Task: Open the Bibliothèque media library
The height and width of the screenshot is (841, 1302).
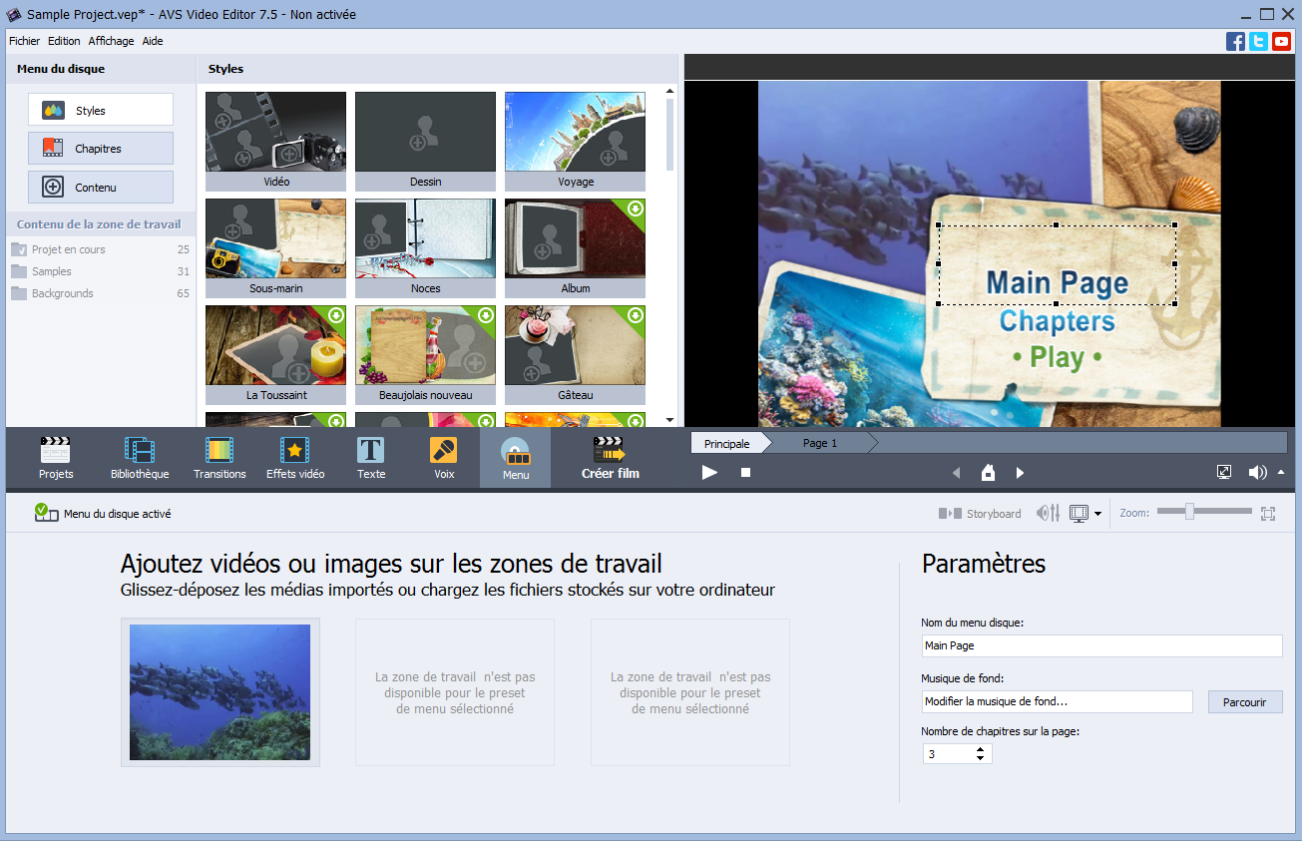Action: pyautogui.click(x=140, y=459)
